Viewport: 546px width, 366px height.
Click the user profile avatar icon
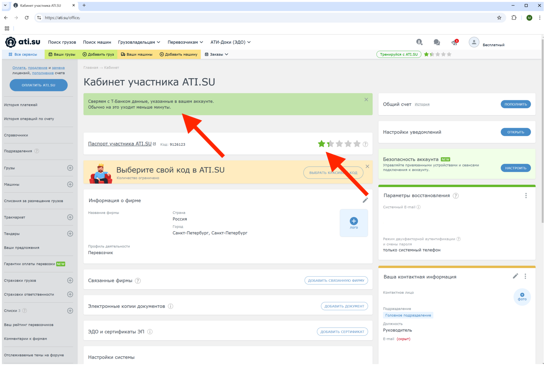[x=474, y=42]
